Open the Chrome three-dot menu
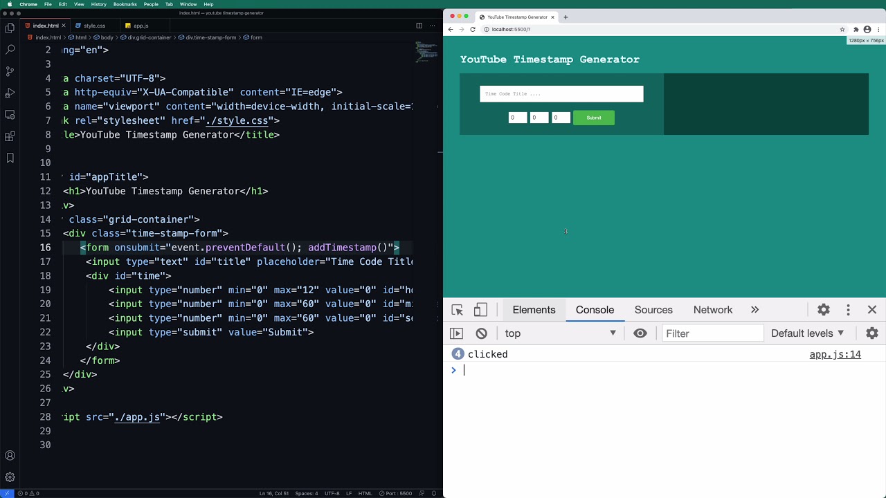The height and width of the screenshot is (498, 886). (x=879, y=29)
